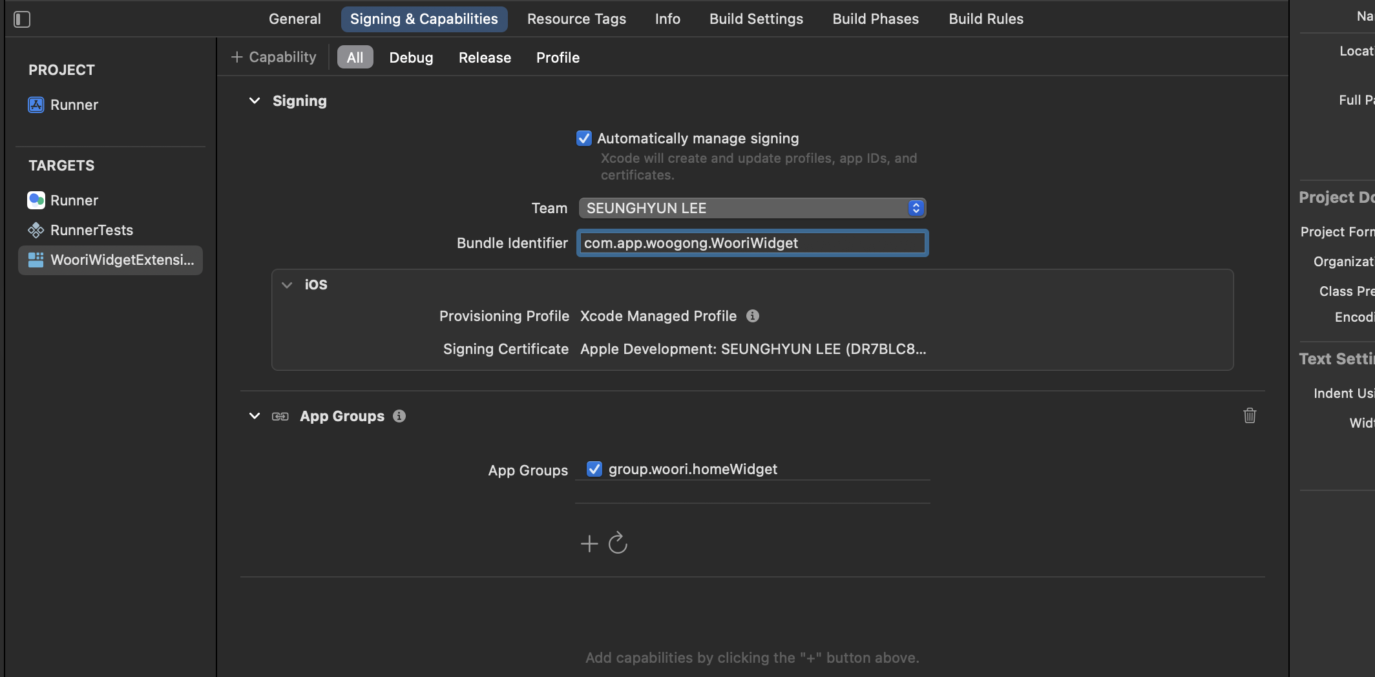Open the Info tab
Image resolution: width=1375 pixels, height=677 pixels.
[667, 19]
